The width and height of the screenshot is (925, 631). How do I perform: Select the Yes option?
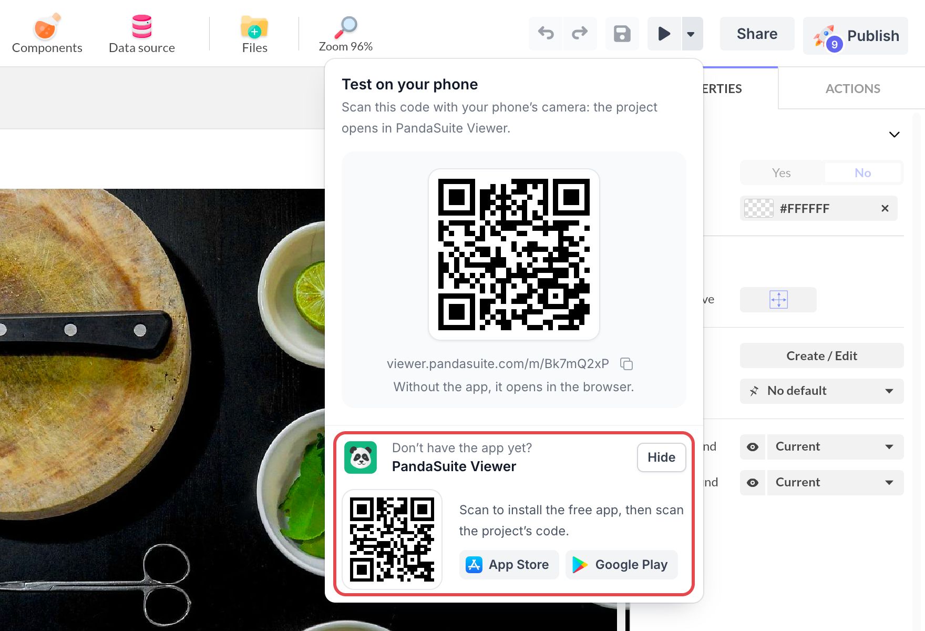(x=782, y=173)
